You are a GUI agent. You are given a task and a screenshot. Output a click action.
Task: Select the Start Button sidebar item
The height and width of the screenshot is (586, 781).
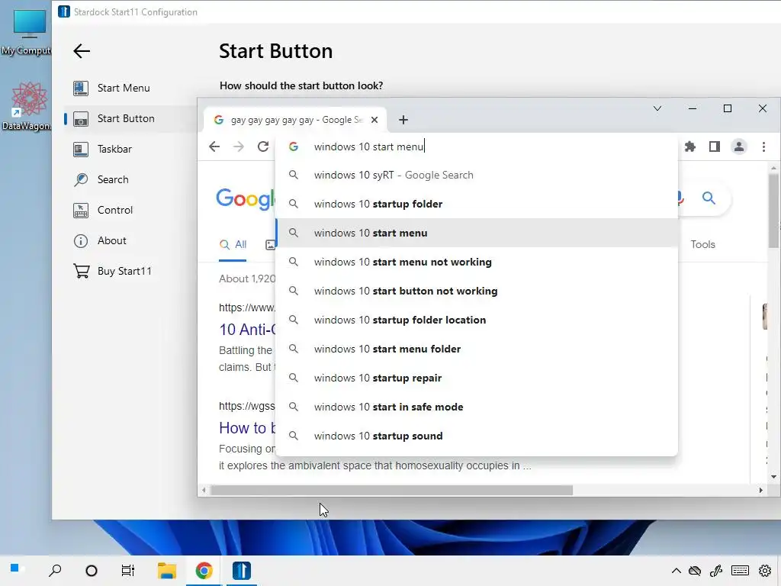126,118
